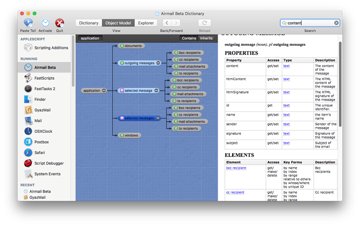This screenshot has height=226, width=360.
Task: Click the ELEMENTS heading
Action: point(239,155)
